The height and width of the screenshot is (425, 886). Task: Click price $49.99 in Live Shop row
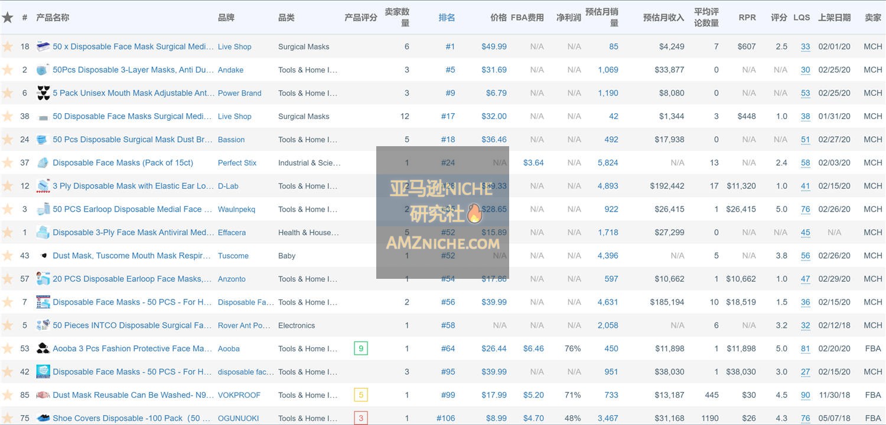494,47
